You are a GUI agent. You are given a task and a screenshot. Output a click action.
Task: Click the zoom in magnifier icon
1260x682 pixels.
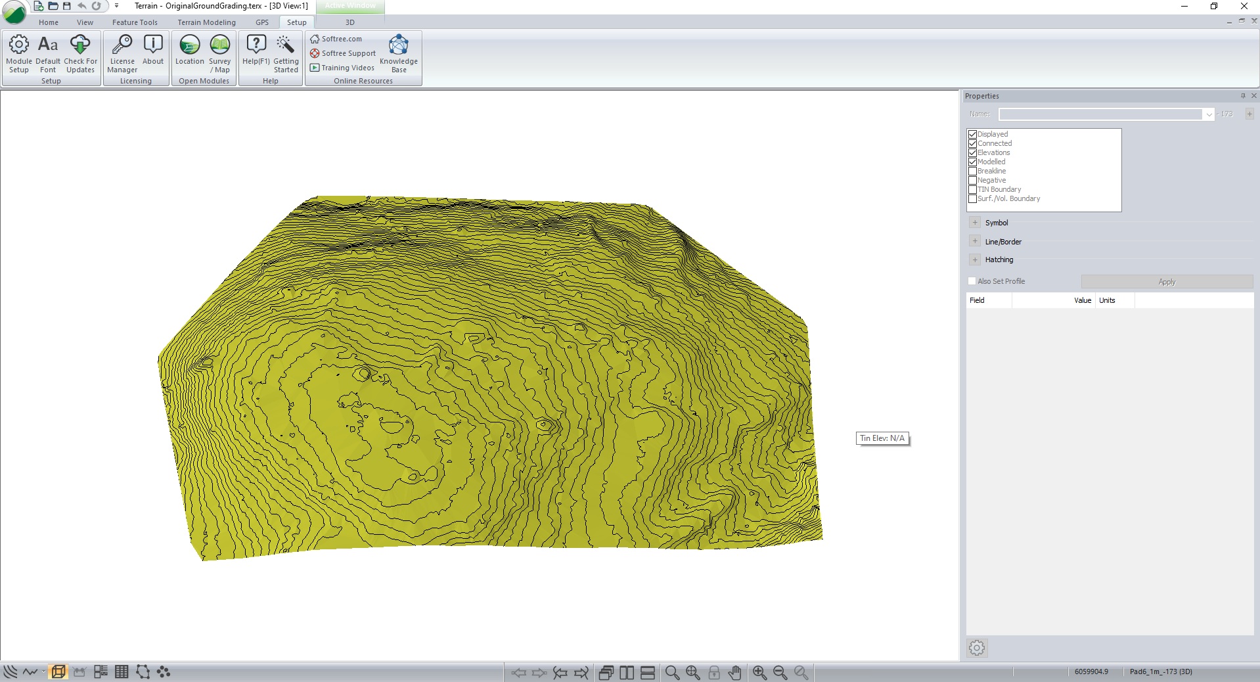point(760,672)
